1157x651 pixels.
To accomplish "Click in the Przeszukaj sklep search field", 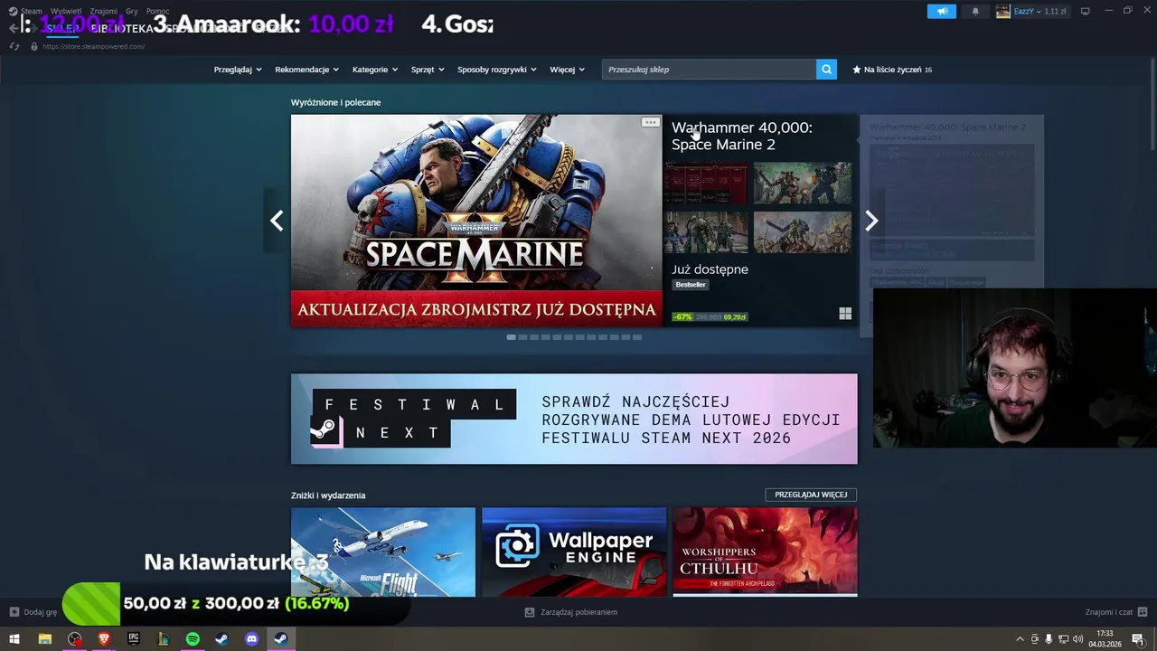I will (709, 70).
